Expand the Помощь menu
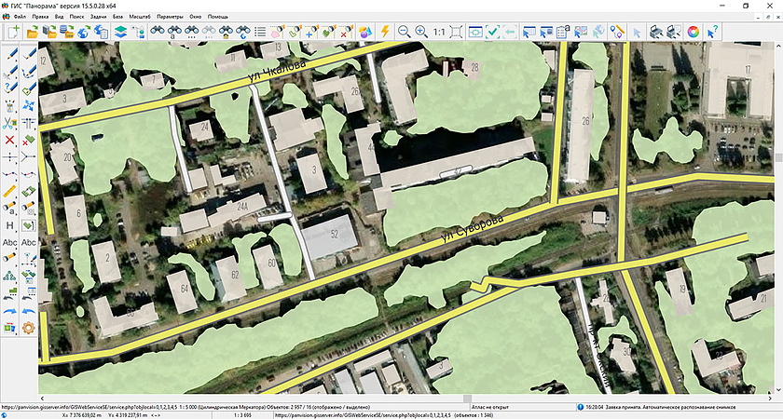Image resolution: width=783 pixels, height=419 pixels. pos(217,17)
